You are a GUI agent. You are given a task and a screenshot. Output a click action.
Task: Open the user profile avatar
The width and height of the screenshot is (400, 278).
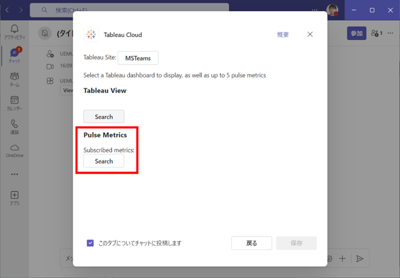point(333,10)
